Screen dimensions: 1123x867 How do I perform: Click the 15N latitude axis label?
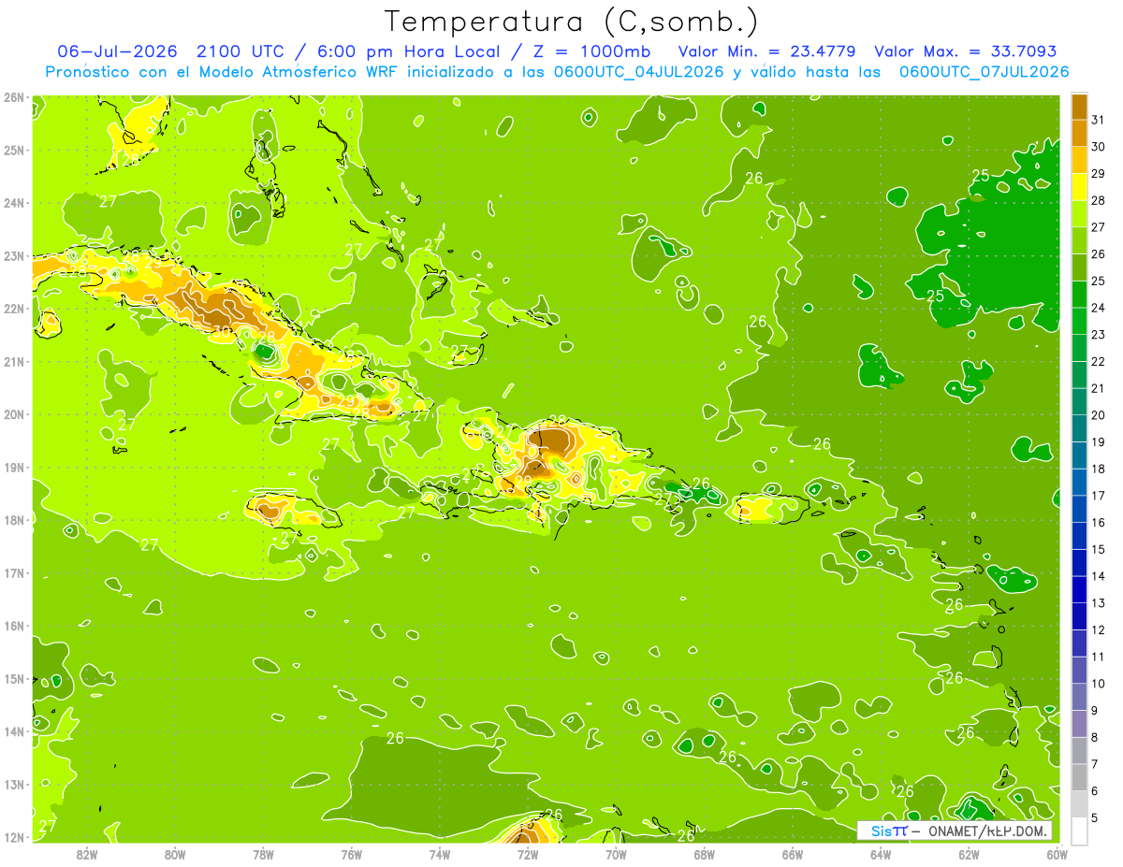(13, 678)
